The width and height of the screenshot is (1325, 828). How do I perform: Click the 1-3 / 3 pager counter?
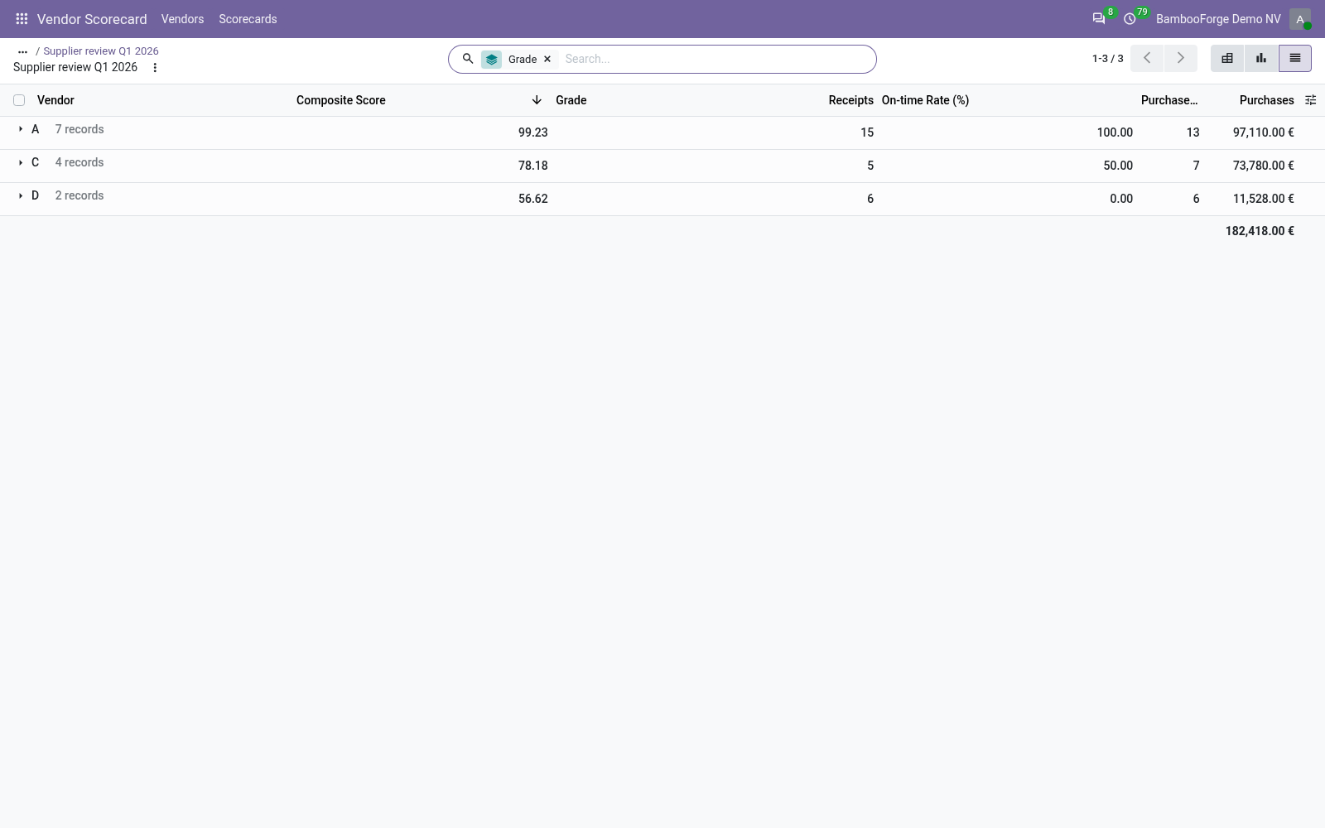point(1107,59)
